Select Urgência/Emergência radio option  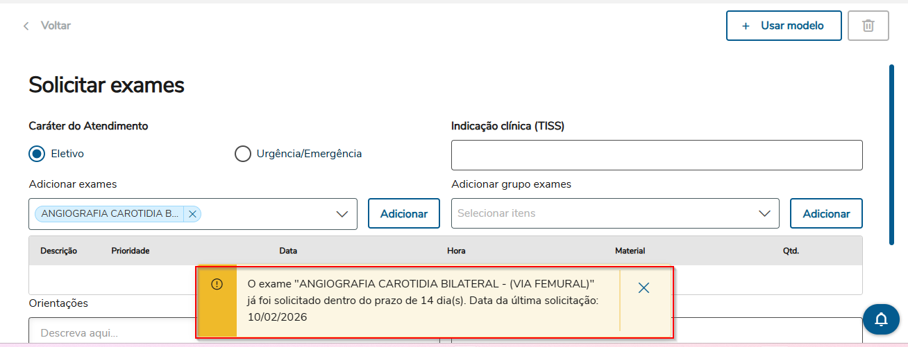pos(243,154)
